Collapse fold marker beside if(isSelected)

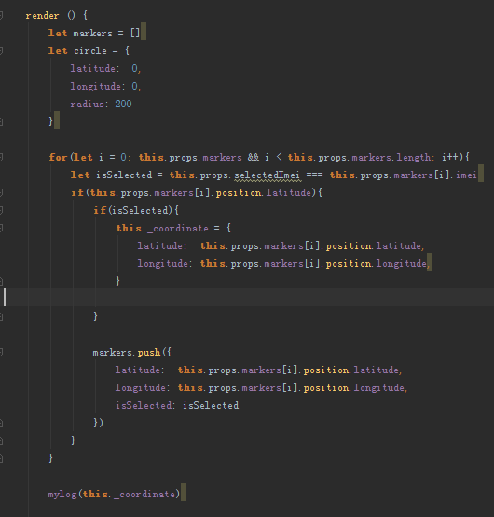click(x=1, y=210)
